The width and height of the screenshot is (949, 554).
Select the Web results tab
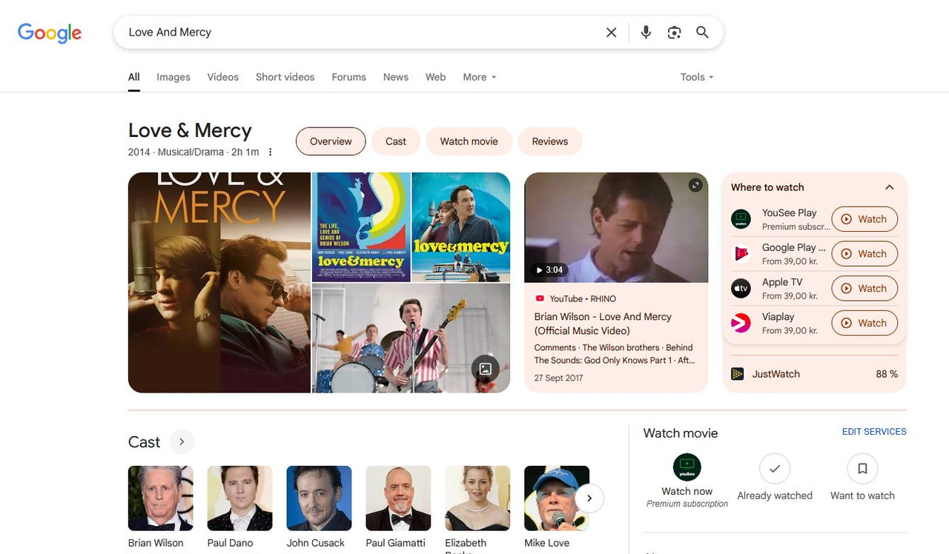point(436,77)
